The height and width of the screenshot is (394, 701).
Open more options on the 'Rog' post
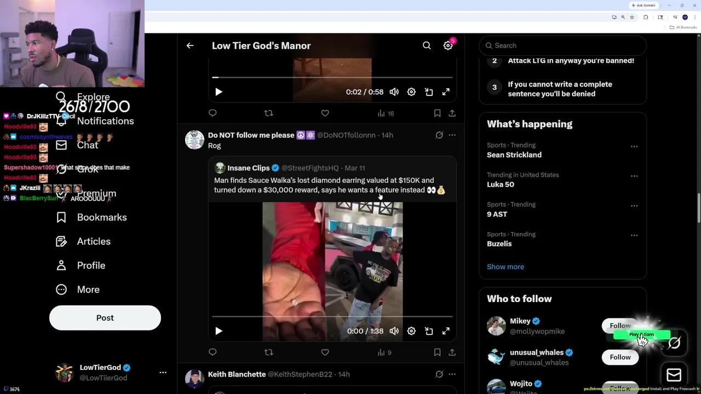452,135
